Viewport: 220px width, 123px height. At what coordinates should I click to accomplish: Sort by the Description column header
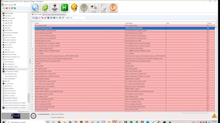pyautogui.click(x=145, y=23)
